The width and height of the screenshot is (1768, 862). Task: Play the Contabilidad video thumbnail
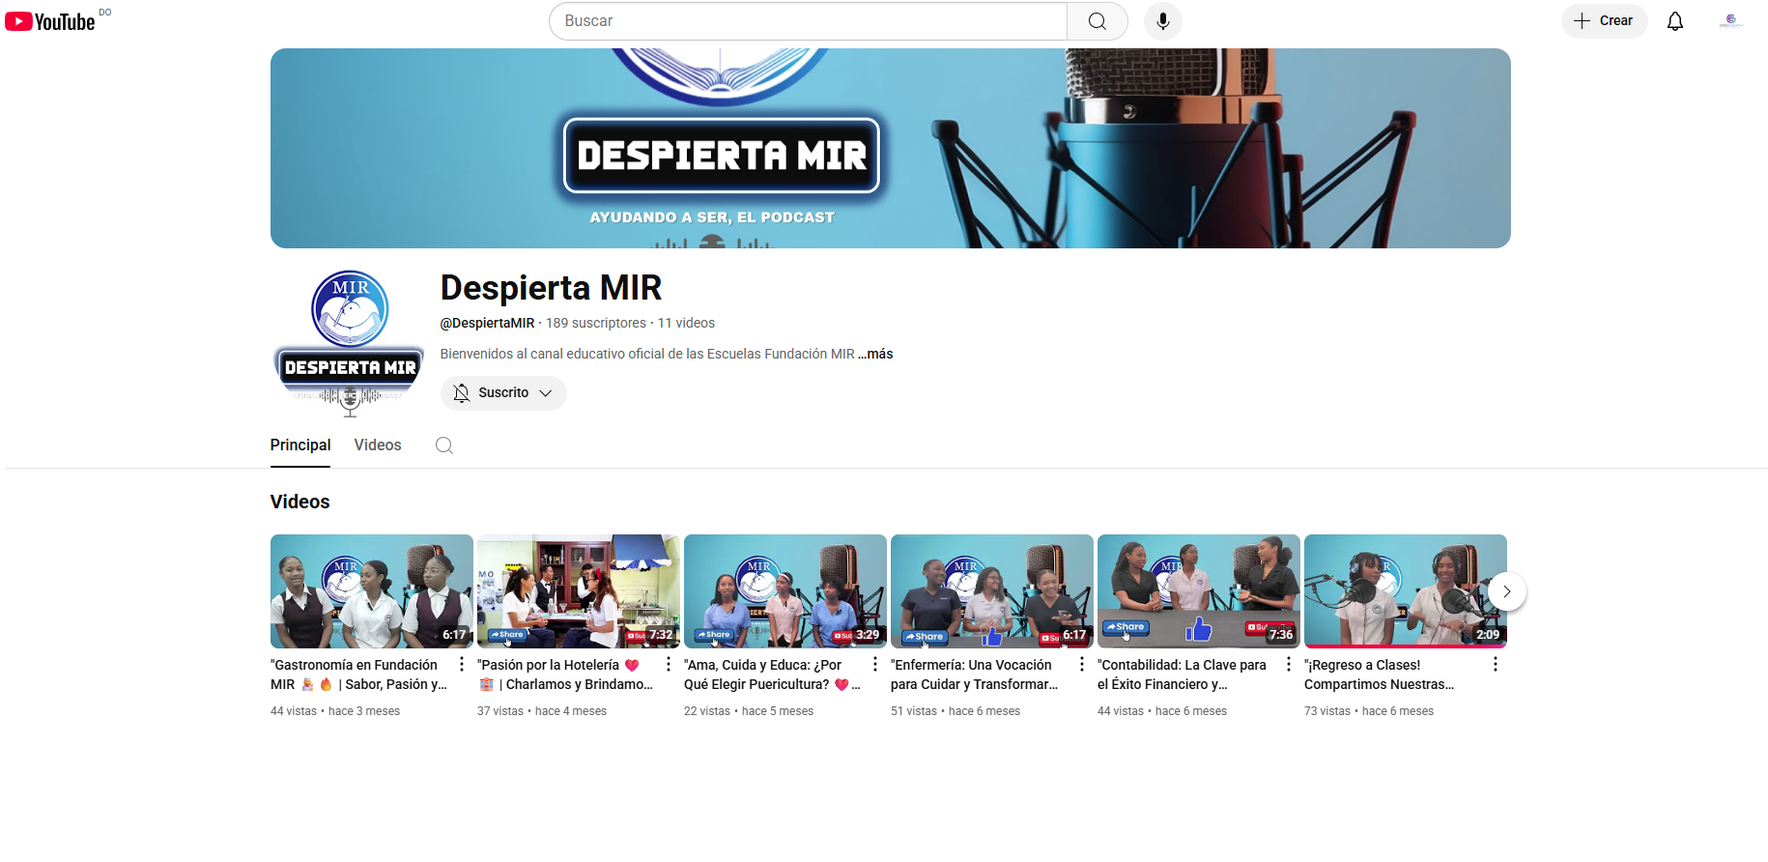click(1199, 591)
